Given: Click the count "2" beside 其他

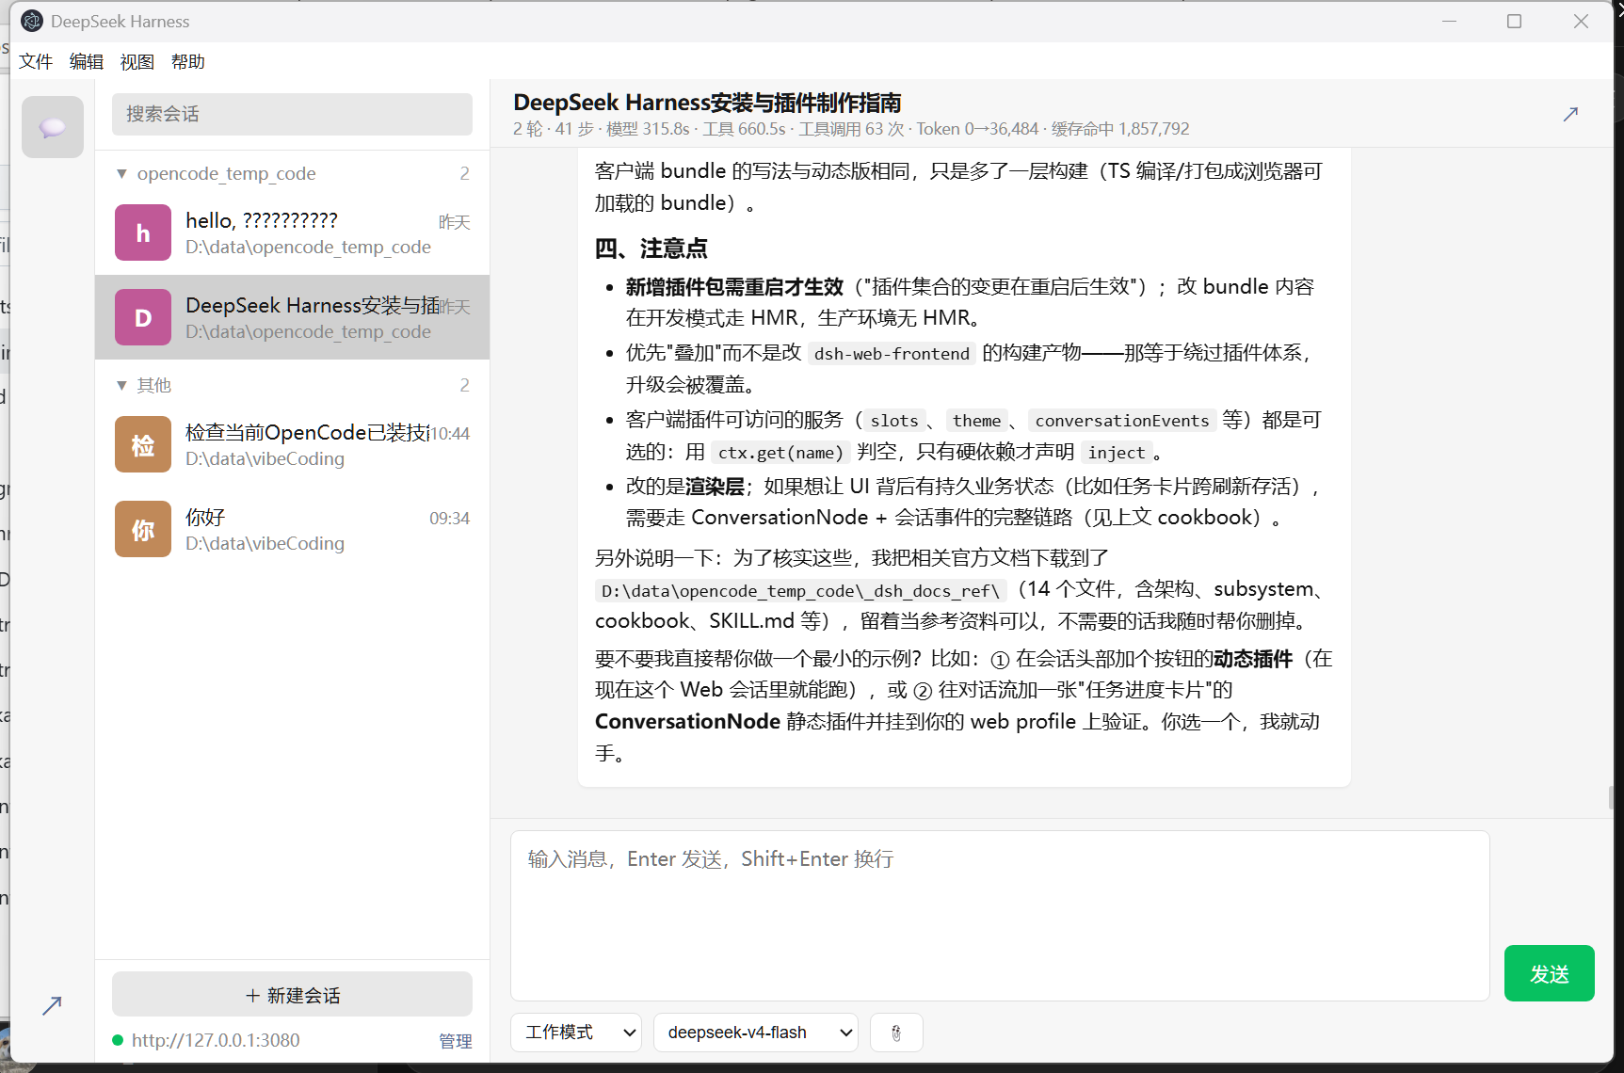Looking at the screenshot, I should pos(464,385).
